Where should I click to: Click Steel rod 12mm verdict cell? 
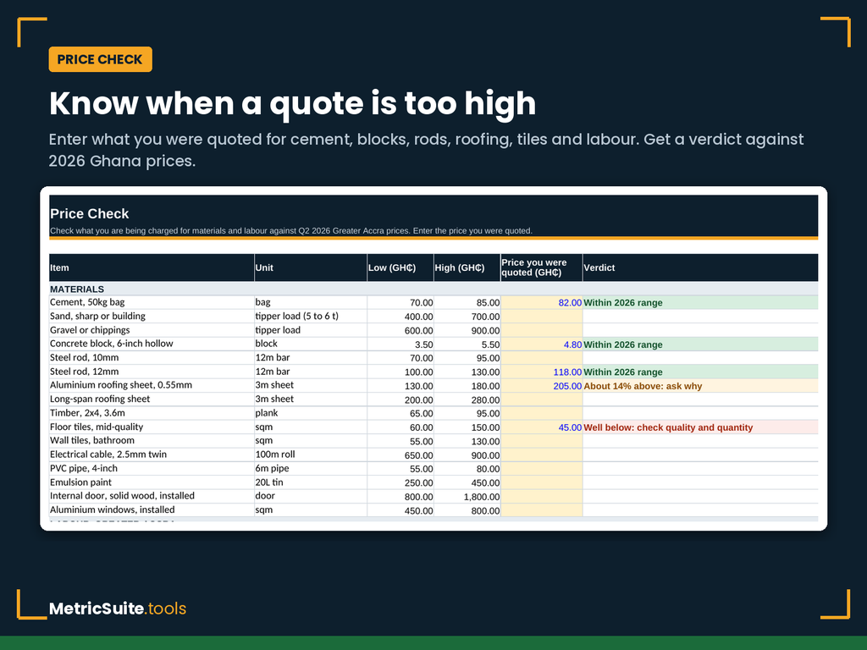tap(700, 372)
